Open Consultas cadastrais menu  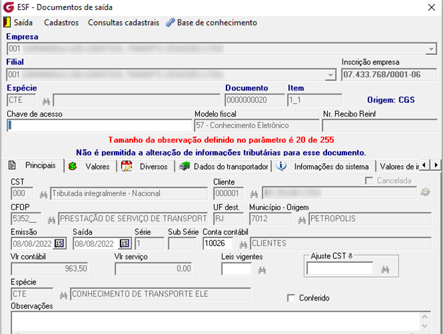coord(123,23)
